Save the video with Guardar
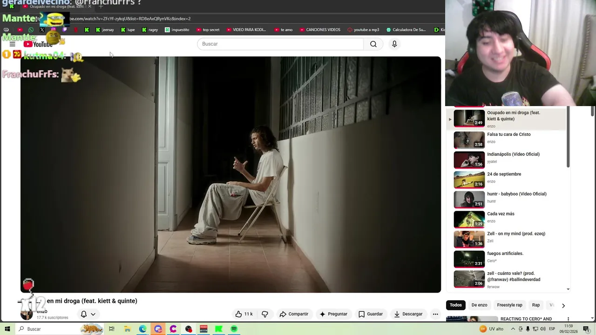The height and width of the screenshot is (335, 596). pos(370,314)
